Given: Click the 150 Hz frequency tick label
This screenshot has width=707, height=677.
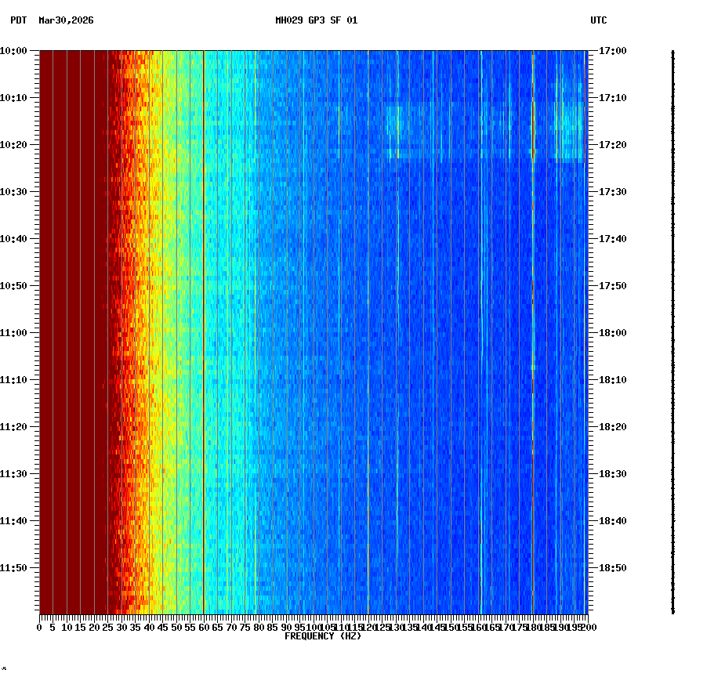Looking at the screenshot, I should [450, 627].
